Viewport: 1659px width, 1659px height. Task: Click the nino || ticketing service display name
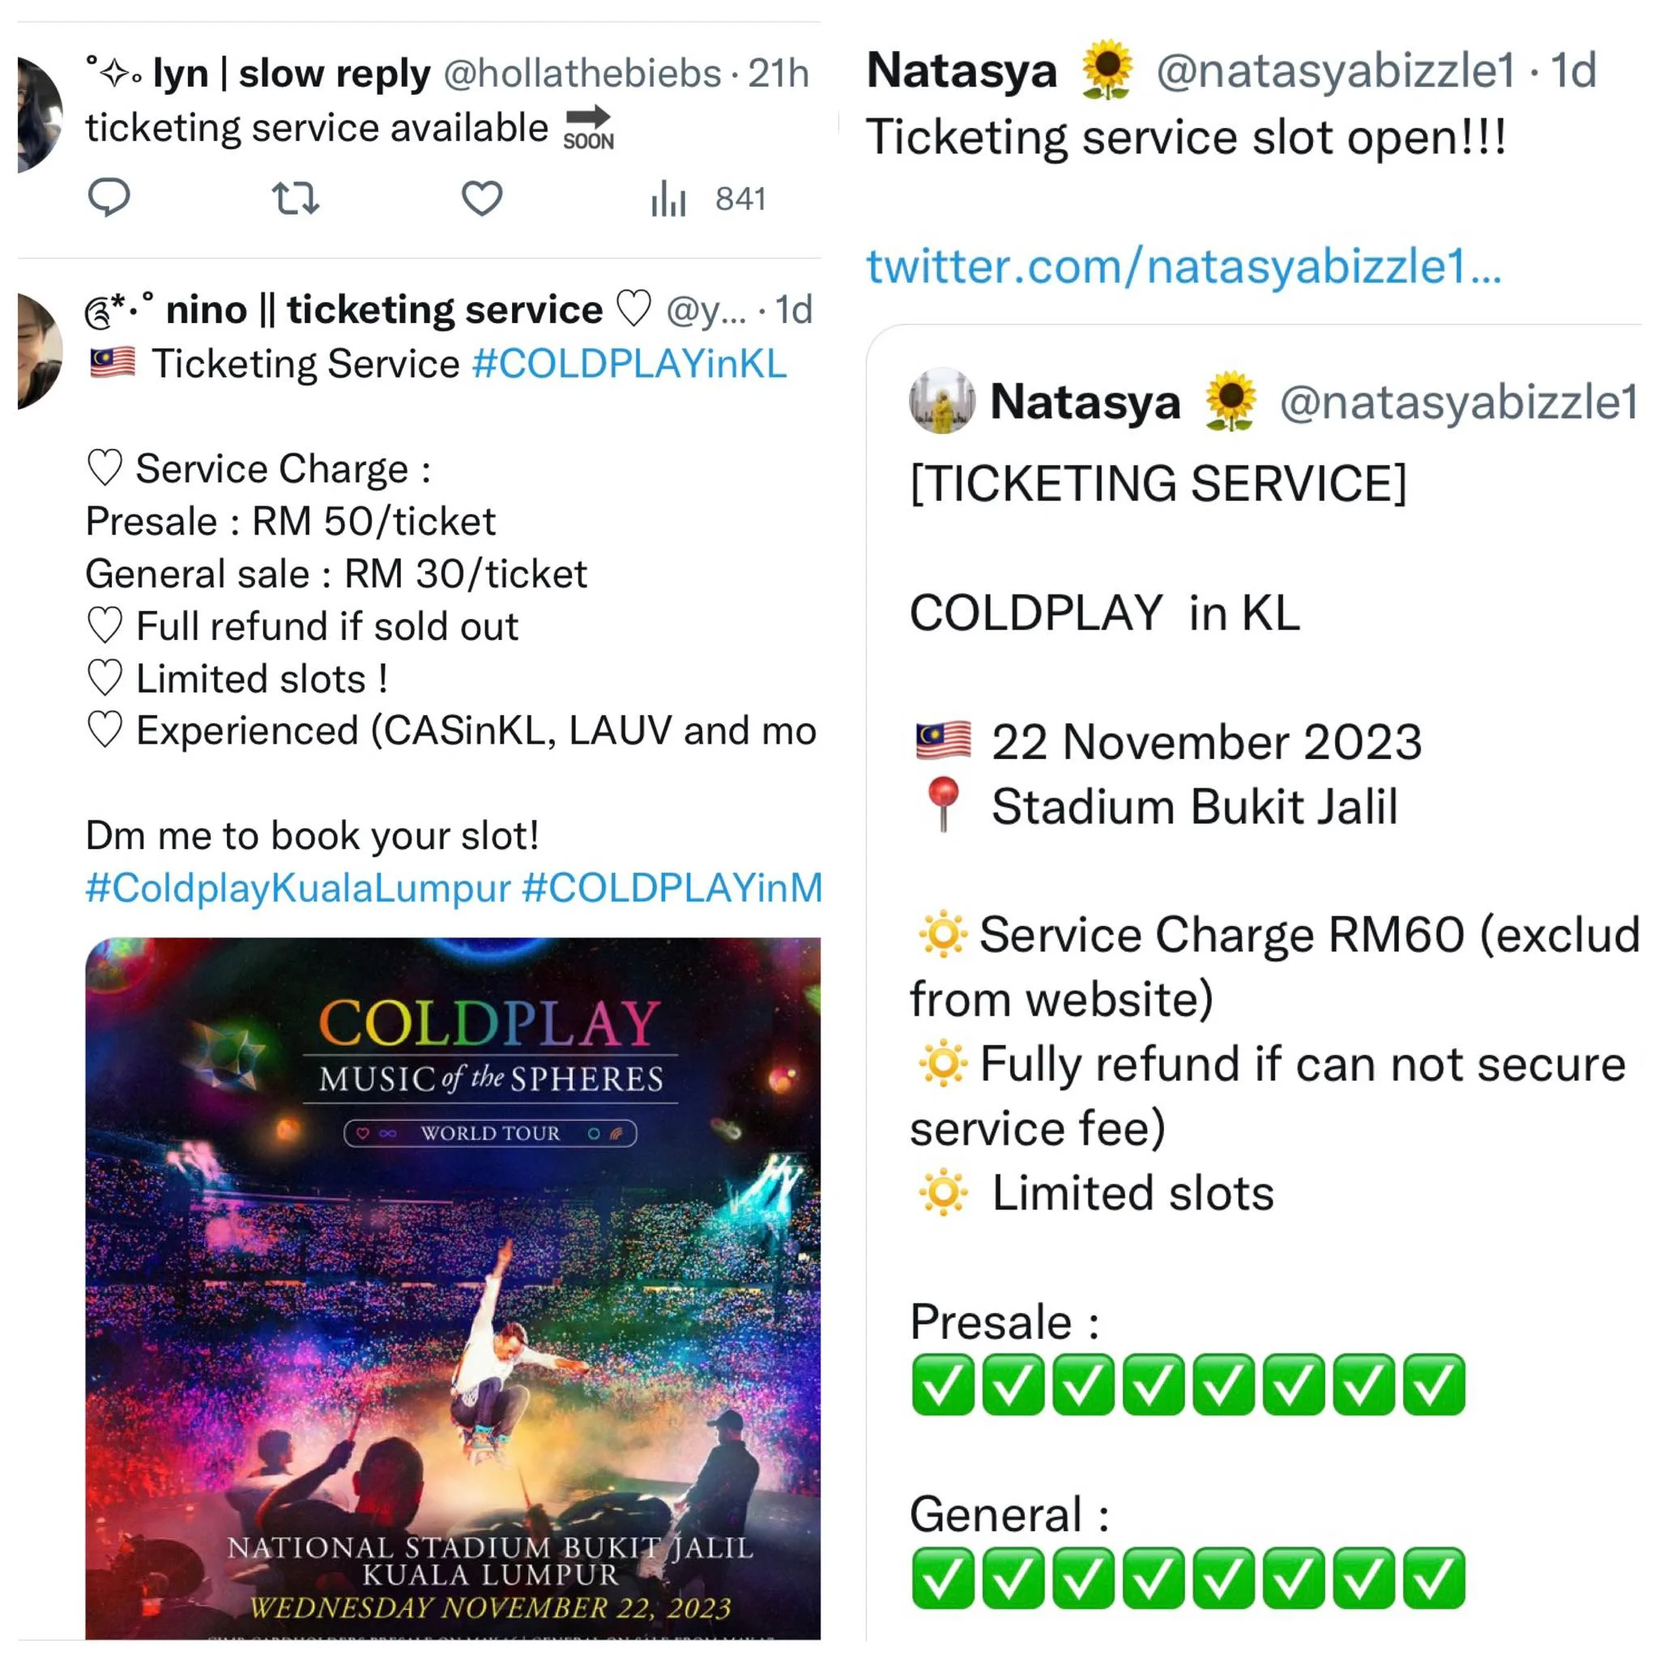pos(384,310)
